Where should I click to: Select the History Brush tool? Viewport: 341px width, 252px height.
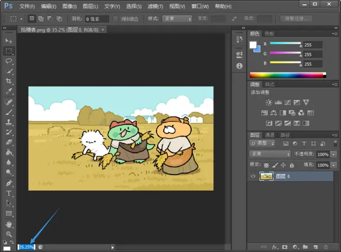(x=9, y=132)
